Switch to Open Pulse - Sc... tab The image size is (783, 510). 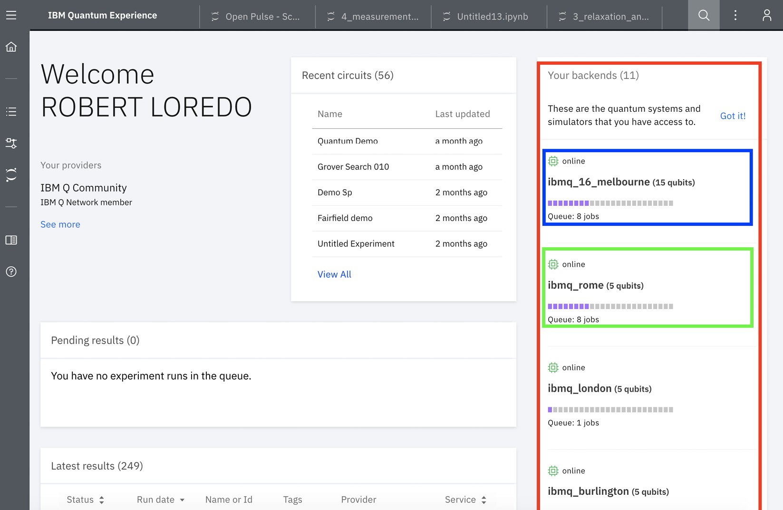[x=257, y=16]
